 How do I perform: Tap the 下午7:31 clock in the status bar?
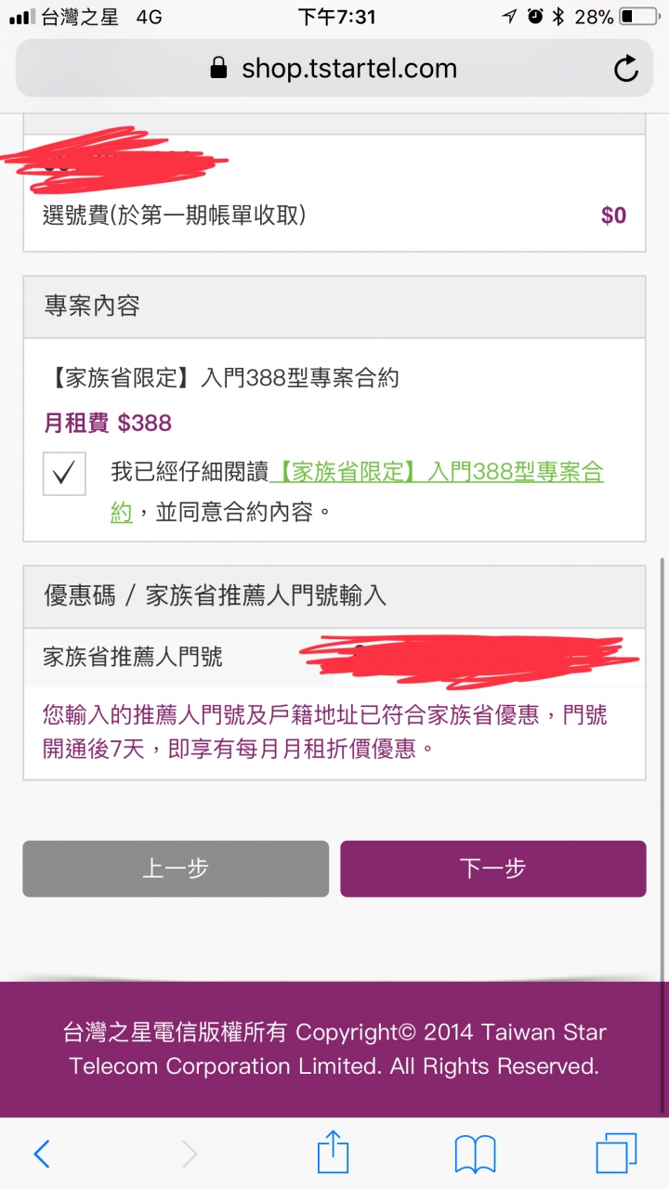click(x=336, y=17)
